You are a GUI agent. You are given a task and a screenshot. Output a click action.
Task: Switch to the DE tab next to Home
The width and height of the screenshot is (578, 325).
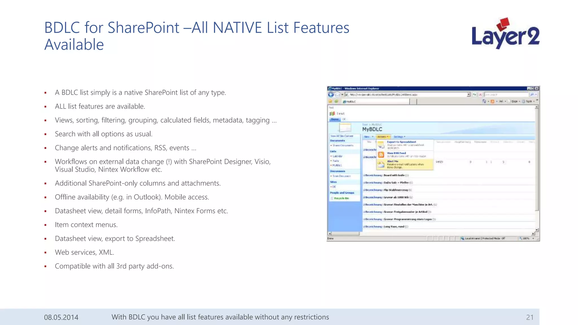(344, 119)
